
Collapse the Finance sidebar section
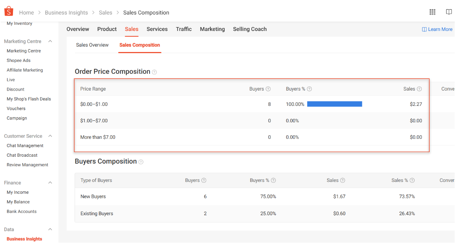click(x=50, y=183)
